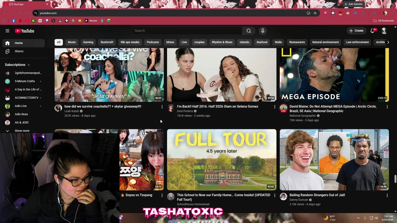The width and height of the screenshot is (397, 223).
Task: Open Adin Ross subscription
Action: click(24, 114)
